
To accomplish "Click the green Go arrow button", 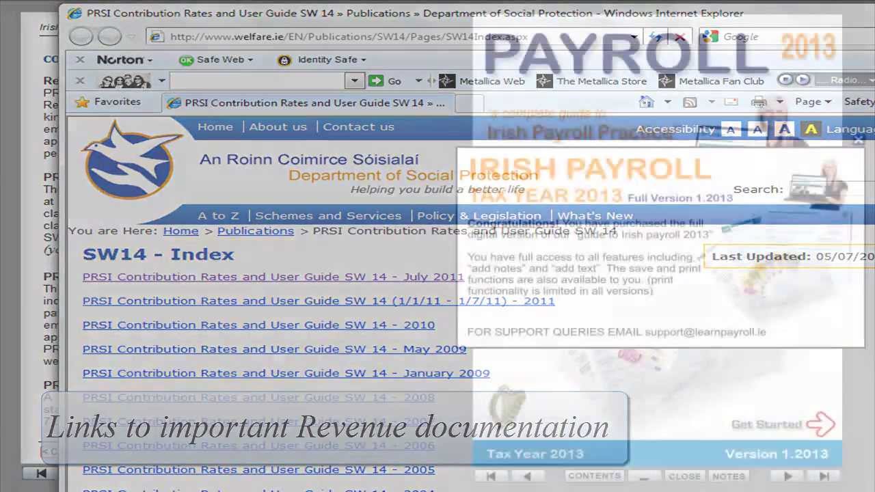I will [x=375, y=81].
